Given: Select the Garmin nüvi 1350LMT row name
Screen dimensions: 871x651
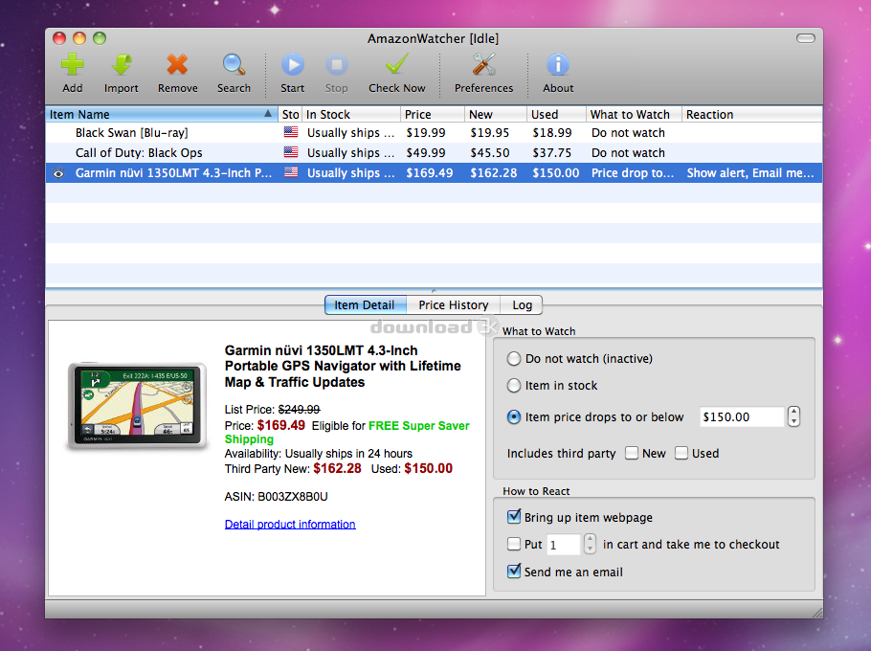Looking at the screenshot, I should point(174,172).
